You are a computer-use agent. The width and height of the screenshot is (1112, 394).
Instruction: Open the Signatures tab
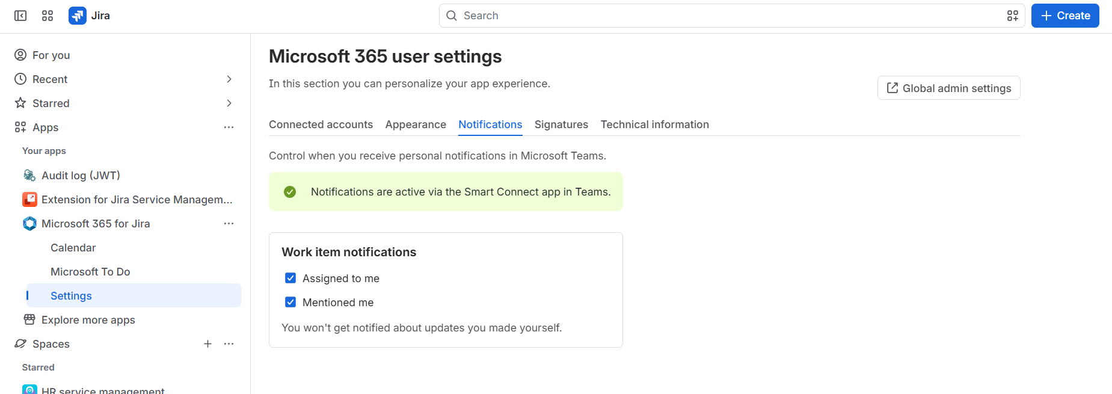[561, 125]
